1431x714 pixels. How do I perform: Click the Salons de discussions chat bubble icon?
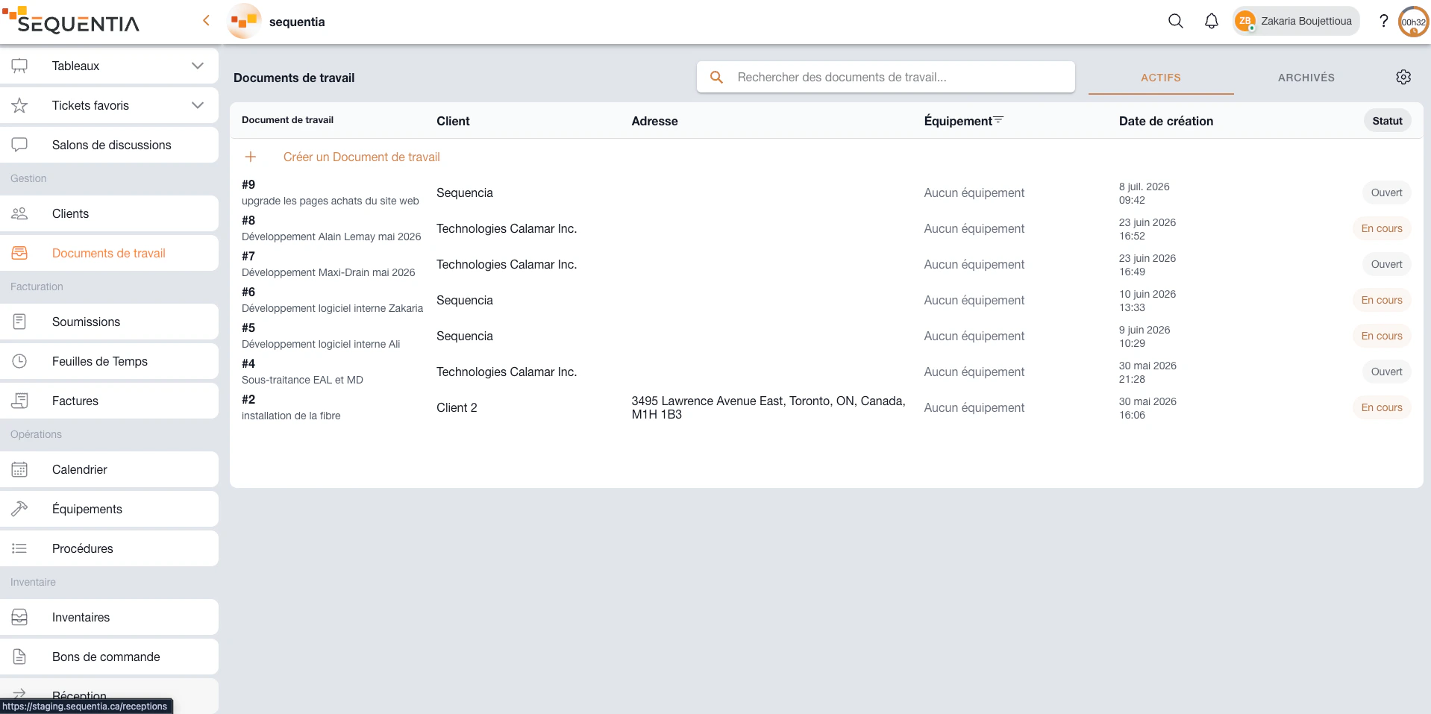(19, 145)
